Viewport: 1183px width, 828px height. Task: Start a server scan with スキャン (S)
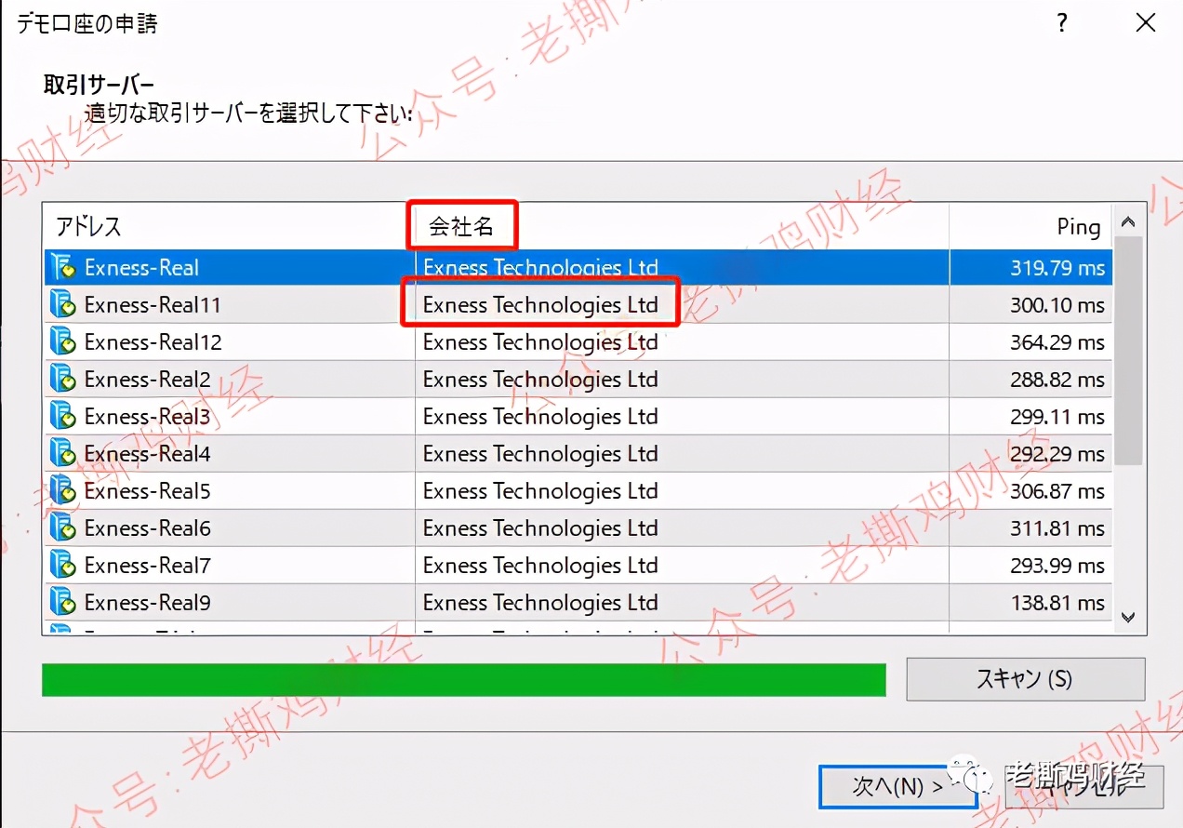[x=1025, y=679]
